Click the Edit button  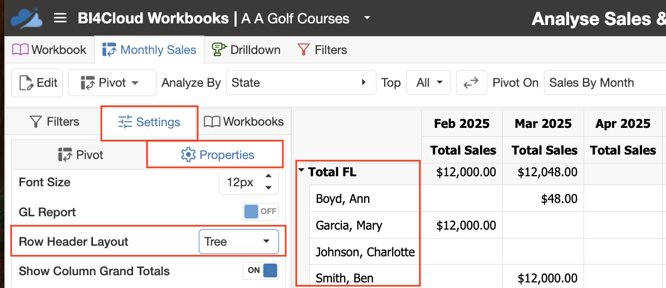[x=37, y=83]
